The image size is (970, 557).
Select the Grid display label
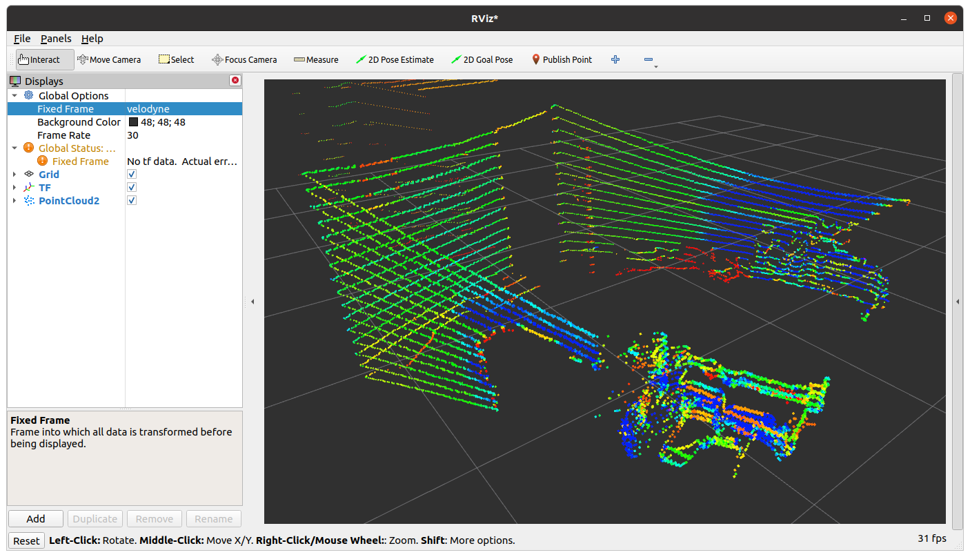pos(49,174)
